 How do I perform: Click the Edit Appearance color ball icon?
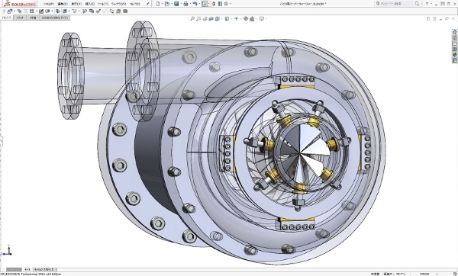point(245,18)
